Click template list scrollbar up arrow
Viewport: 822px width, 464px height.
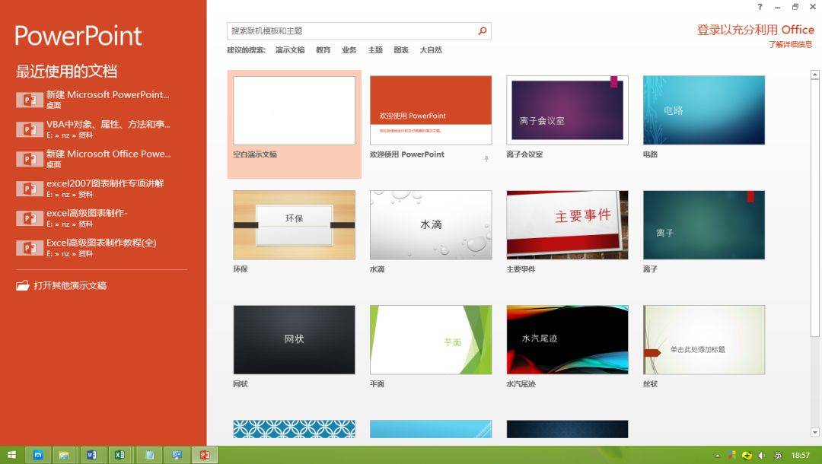click(814, 75)
